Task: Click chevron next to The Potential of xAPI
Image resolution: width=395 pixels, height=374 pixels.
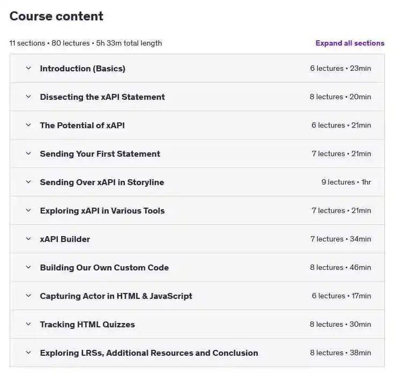Action: (28, 125)
